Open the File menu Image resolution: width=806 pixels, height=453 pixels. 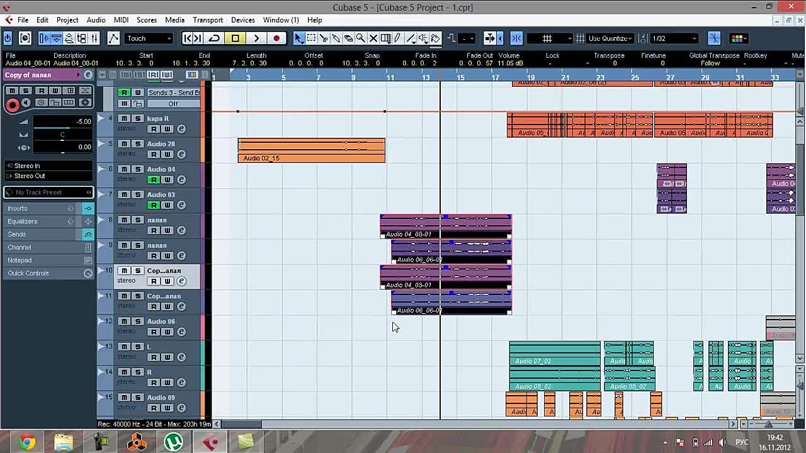[23, 20]
